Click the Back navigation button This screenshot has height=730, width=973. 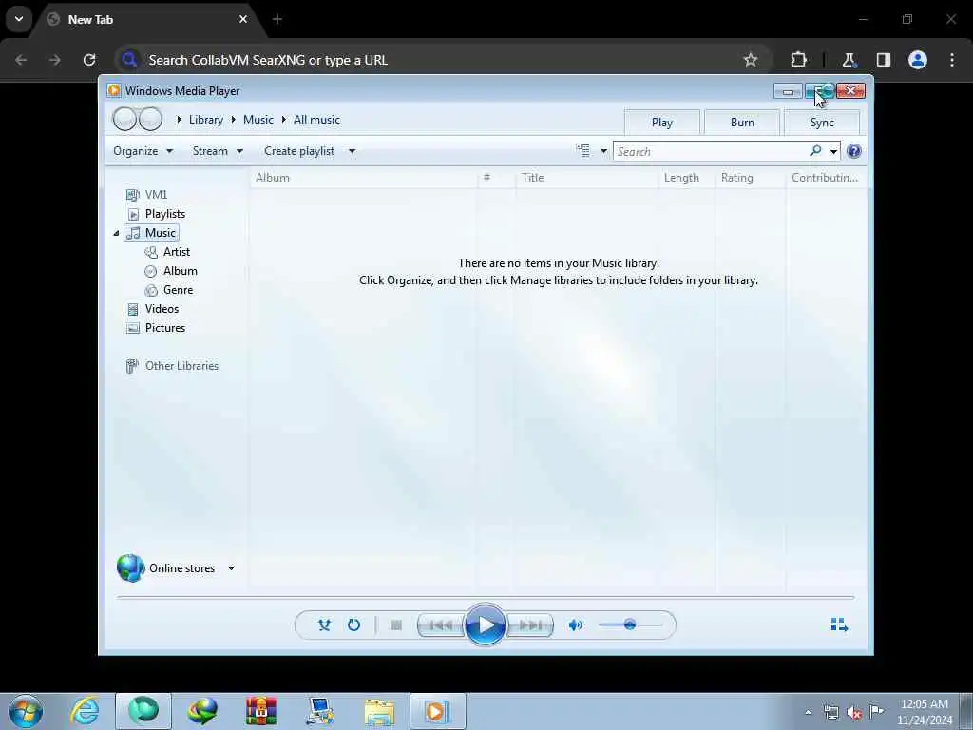(124, 119)
